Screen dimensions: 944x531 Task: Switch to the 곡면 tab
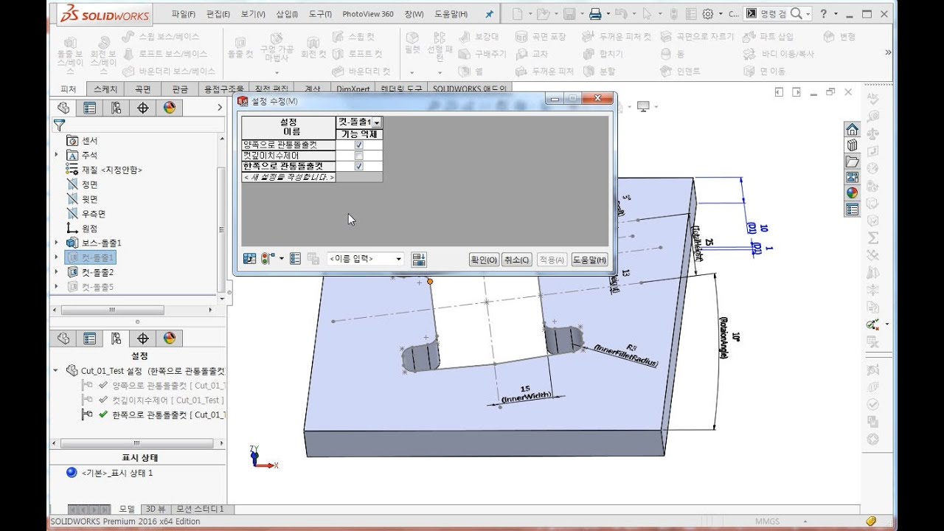click(143, 88)
